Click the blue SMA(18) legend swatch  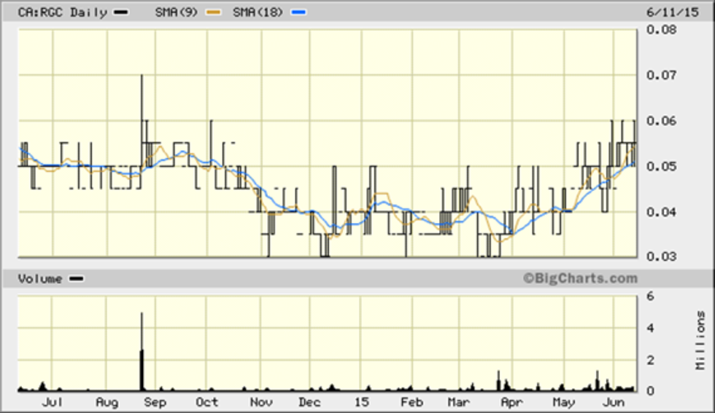(298, 13)
